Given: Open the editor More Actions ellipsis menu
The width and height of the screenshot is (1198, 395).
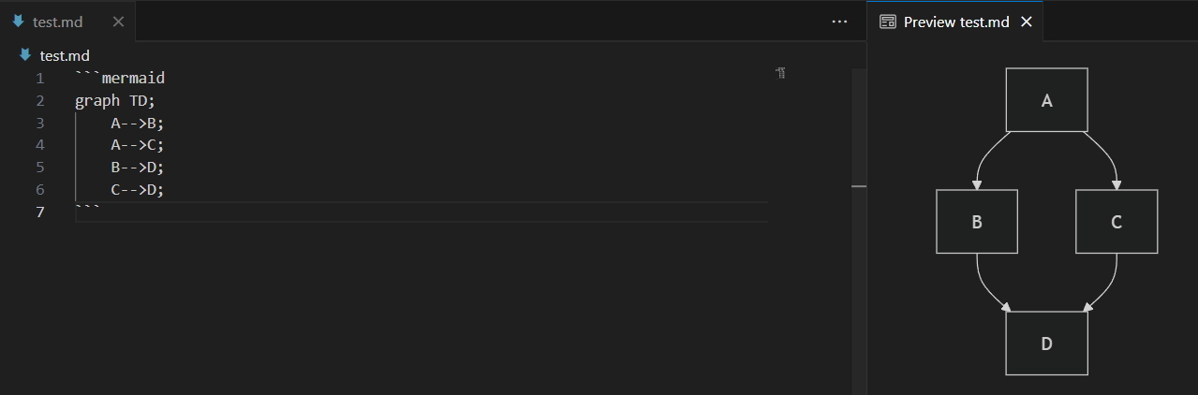Looking at the screenshot, I should (839, 22).
